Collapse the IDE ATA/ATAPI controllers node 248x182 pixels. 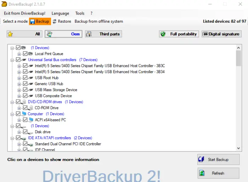(12, 138)
